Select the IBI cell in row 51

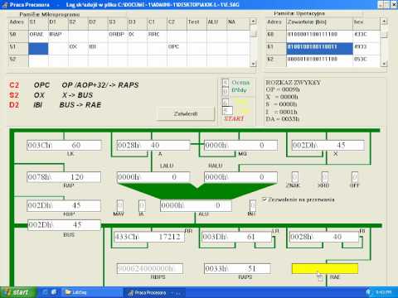(98, 49)
